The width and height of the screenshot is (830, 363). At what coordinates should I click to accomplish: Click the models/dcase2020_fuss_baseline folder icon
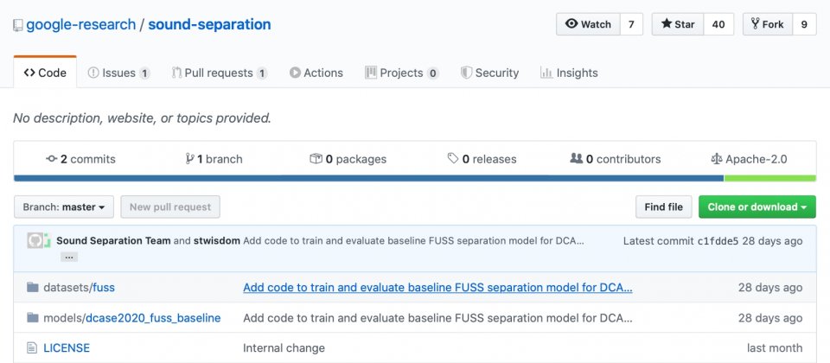click(33, 317)
